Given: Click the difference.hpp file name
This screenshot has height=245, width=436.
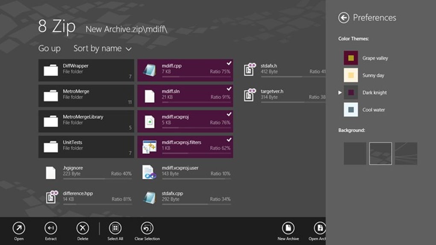Looking at the screenshot, I should [78, 193].
